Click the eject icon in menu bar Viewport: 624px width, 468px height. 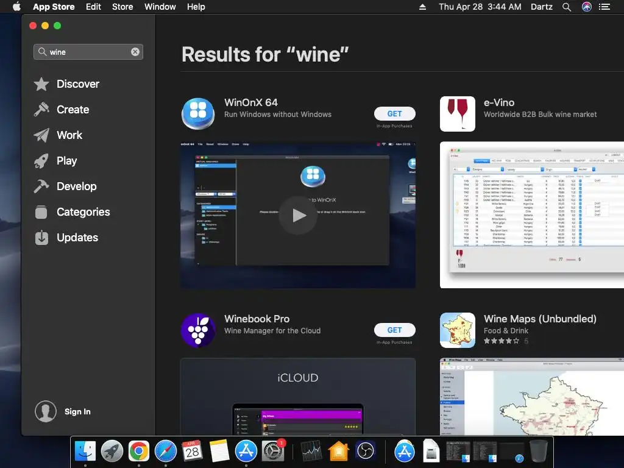tap(423, 7)
